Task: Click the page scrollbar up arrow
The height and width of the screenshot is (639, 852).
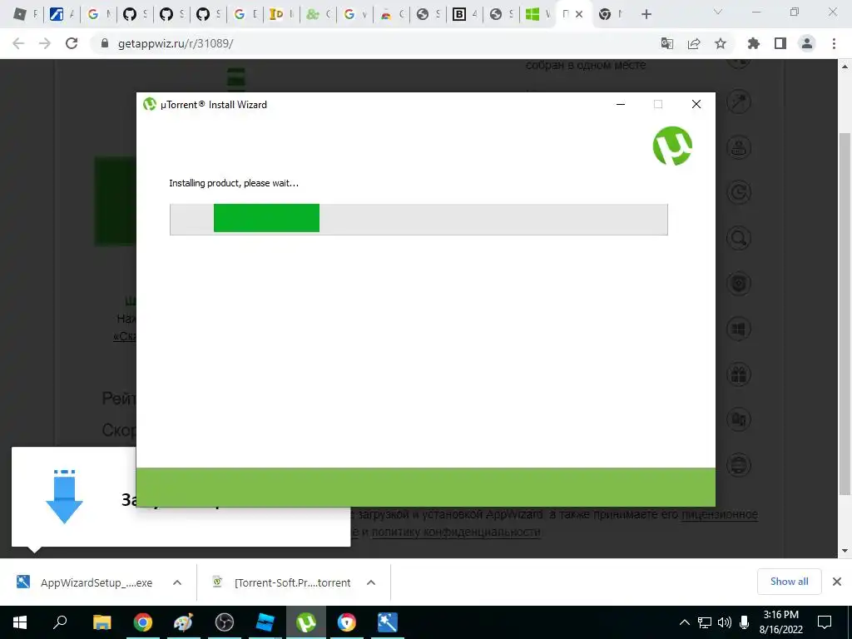Action: [845, 67]
